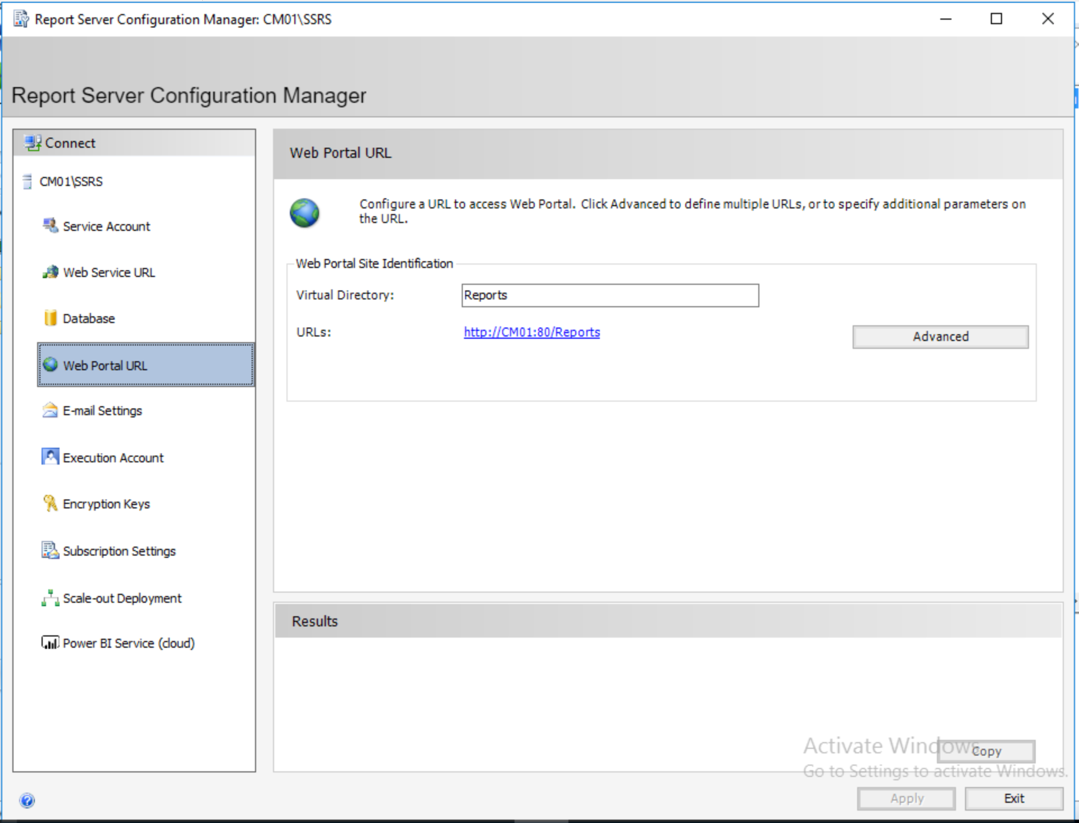The image size is (1079, 823).
Task: Open E-mail Settings page
Action: tap(102, 411)
